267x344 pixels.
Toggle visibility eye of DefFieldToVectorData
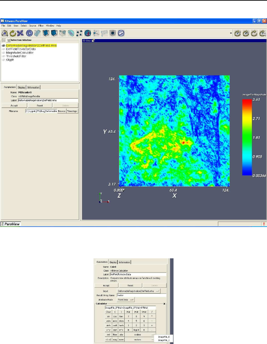coord(3,49)
